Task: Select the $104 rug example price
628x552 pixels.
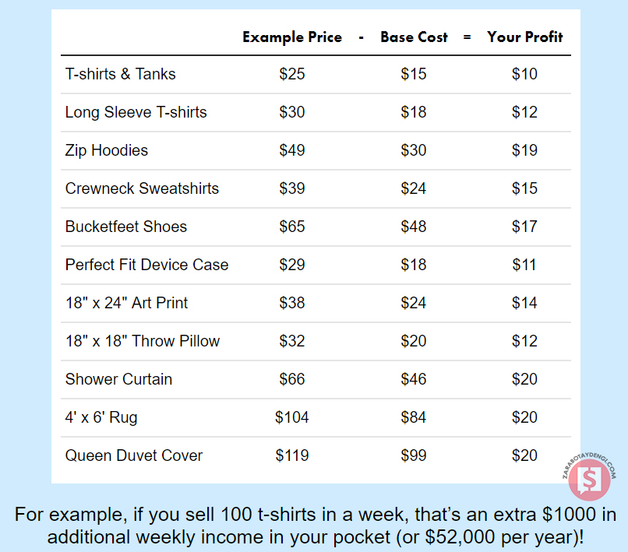Action: (x=292, y=417)
